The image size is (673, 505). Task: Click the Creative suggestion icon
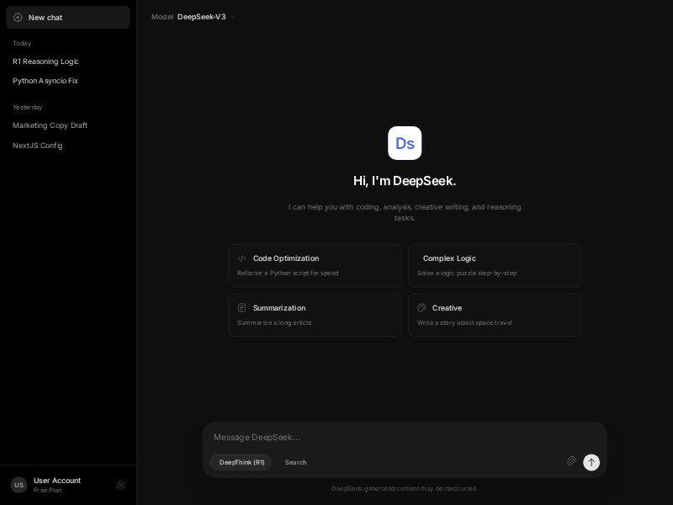(421, 308)
